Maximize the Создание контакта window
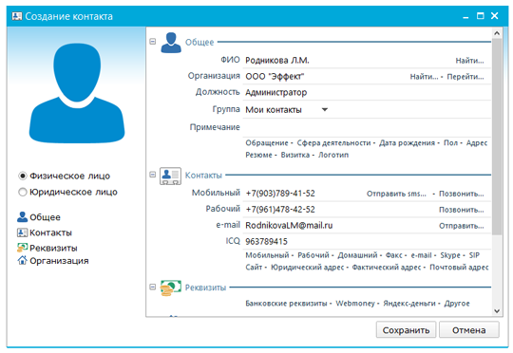This screenshot has height=353, width=513. coord(481,16)
